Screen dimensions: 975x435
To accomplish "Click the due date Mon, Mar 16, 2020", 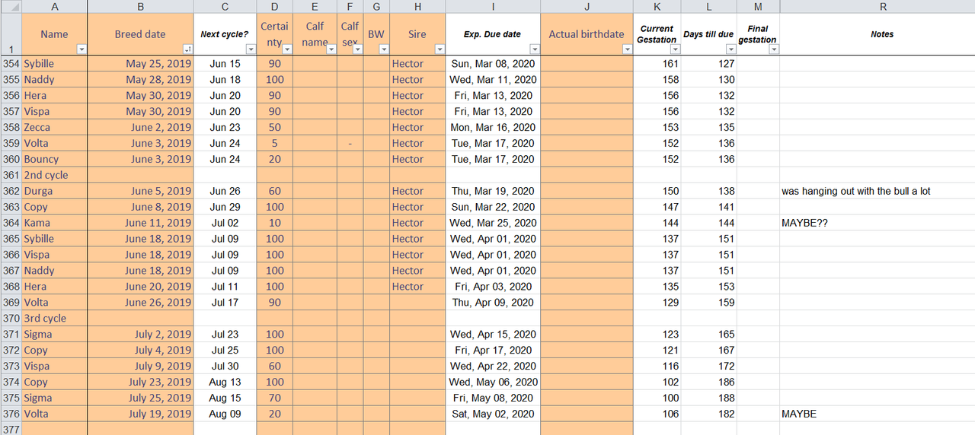I will coord(493,127).
